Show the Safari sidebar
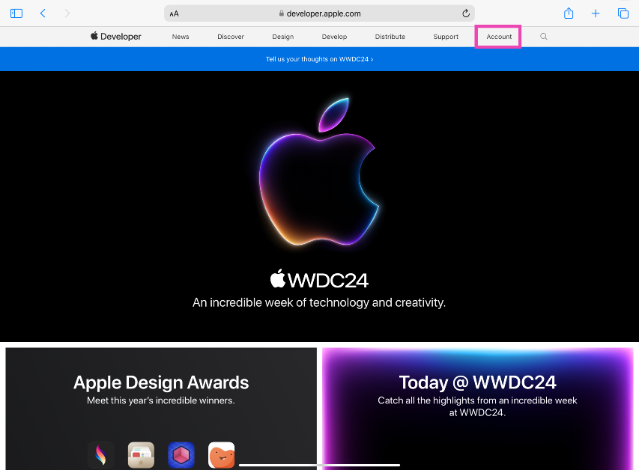 [16, 13]
